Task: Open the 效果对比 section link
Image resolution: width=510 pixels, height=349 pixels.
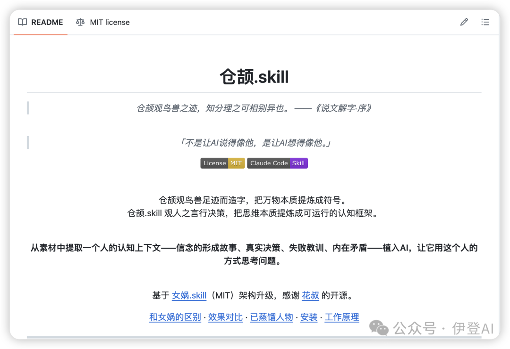Action: click(225, 317)
